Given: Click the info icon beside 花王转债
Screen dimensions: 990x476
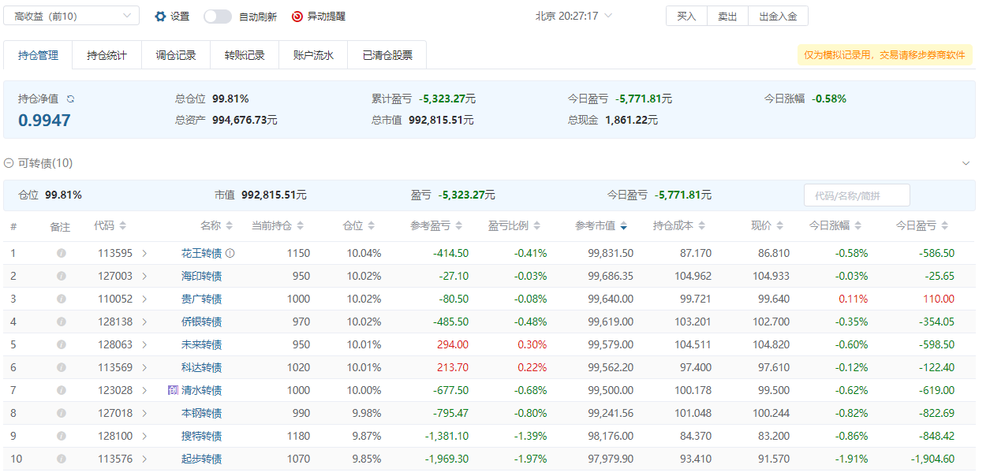Looking at the screenshot, I should point(230,254).
